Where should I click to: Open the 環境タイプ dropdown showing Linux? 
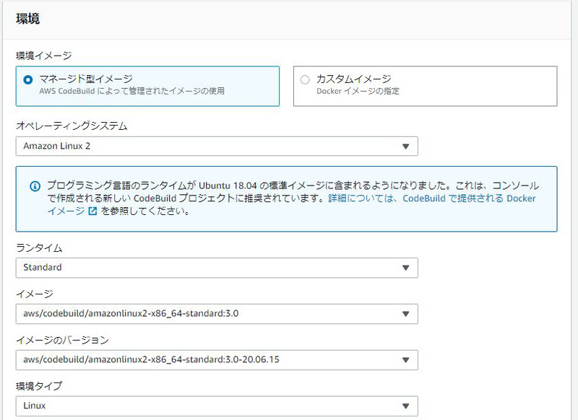217,406
